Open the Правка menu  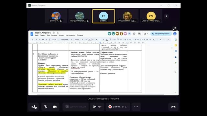click(x=43, y=35)
